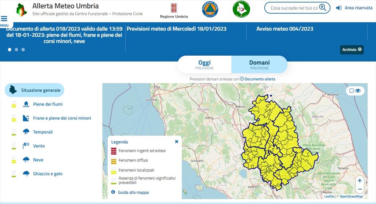This screenshot has height=204, width=376.
Task: Click the red Fenomeni ingenti legend swatch
Action: (x=113, y=151)
